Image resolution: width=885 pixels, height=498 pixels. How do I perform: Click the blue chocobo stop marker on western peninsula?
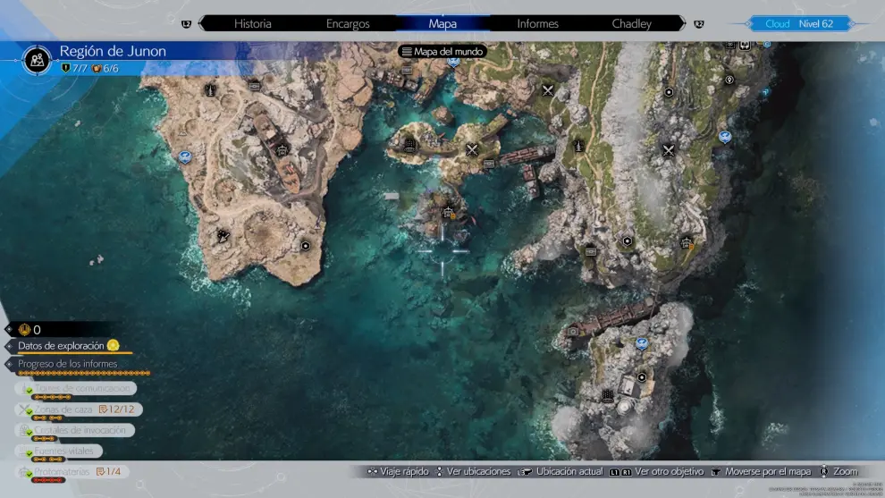tap(185, 156)
